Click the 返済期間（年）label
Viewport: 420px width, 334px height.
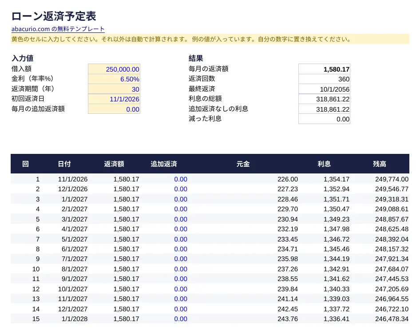(33, 89)
